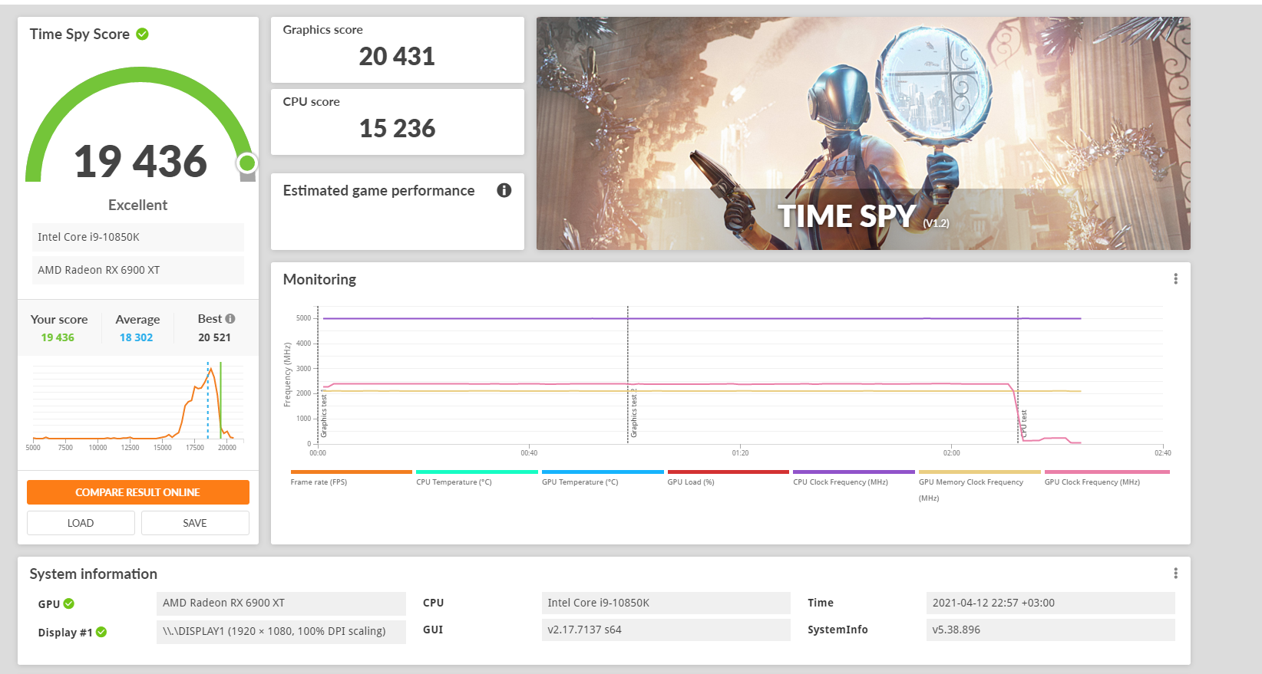Toggle the Frame rate (FPS) legend series
Image resolution: width=1262 pixels, height=674 pixels.
pos(351,477)
